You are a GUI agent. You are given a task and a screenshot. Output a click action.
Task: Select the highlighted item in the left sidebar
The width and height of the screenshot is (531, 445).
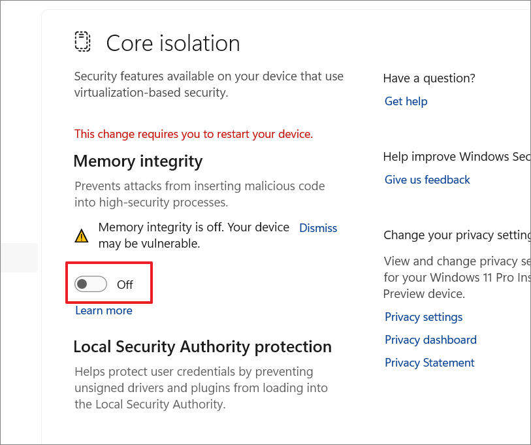click(x=18, y=257)
